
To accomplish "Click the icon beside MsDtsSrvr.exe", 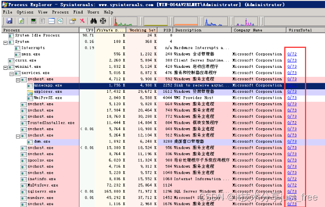I will [24, 186].
